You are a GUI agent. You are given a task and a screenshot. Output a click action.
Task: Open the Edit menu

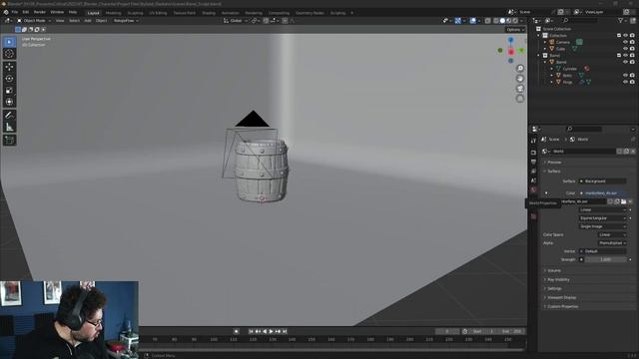click(26, 12)
